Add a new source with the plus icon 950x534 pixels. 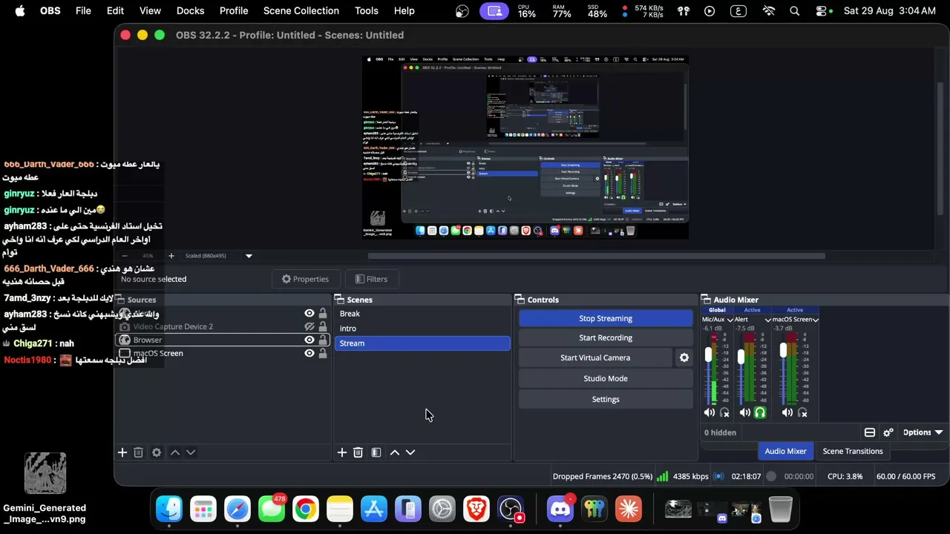(x=122, y=452)
